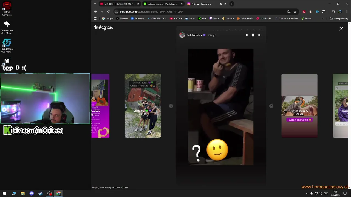This screenshot has width=351, height=197.
Task: View site information icon in address bar
Action: pyautogui.click(x=116, y=12)
